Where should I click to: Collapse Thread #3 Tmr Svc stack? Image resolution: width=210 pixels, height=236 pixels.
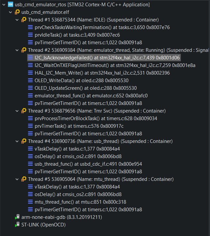pyautogui.click(x=17, y=111)
